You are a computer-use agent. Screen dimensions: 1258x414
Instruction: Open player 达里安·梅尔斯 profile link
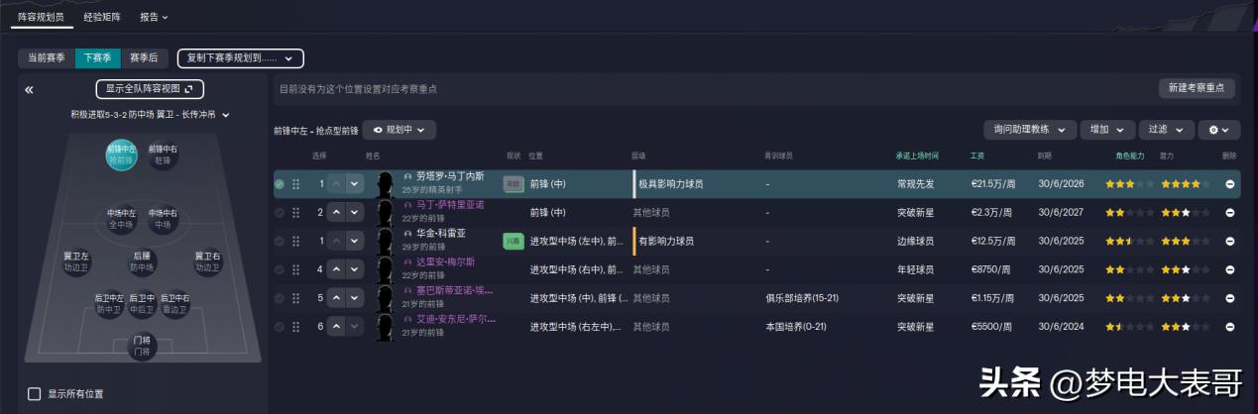point(446,261)
